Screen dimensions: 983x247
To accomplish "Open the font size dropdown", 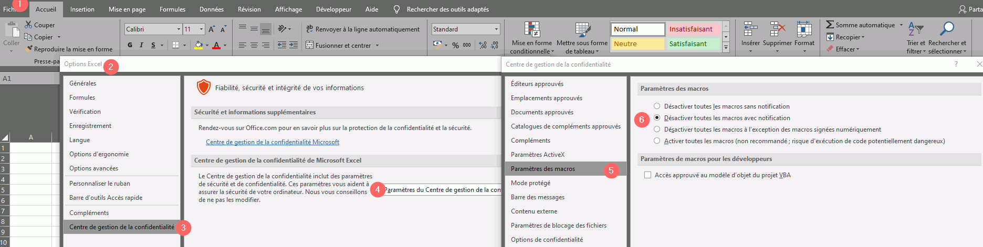I will (202, 29).
